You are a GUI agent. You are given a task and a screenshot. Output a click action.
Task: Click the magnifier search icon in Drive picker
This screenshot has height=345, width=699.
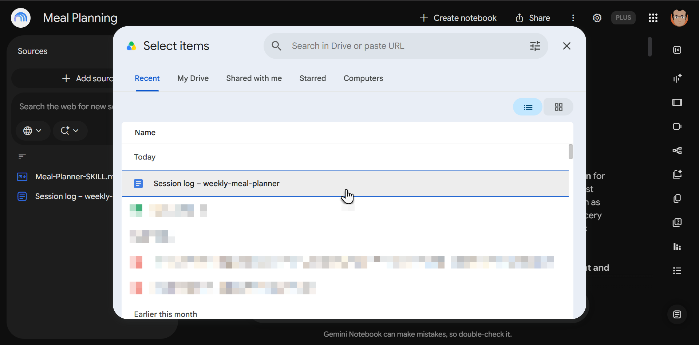277,46
